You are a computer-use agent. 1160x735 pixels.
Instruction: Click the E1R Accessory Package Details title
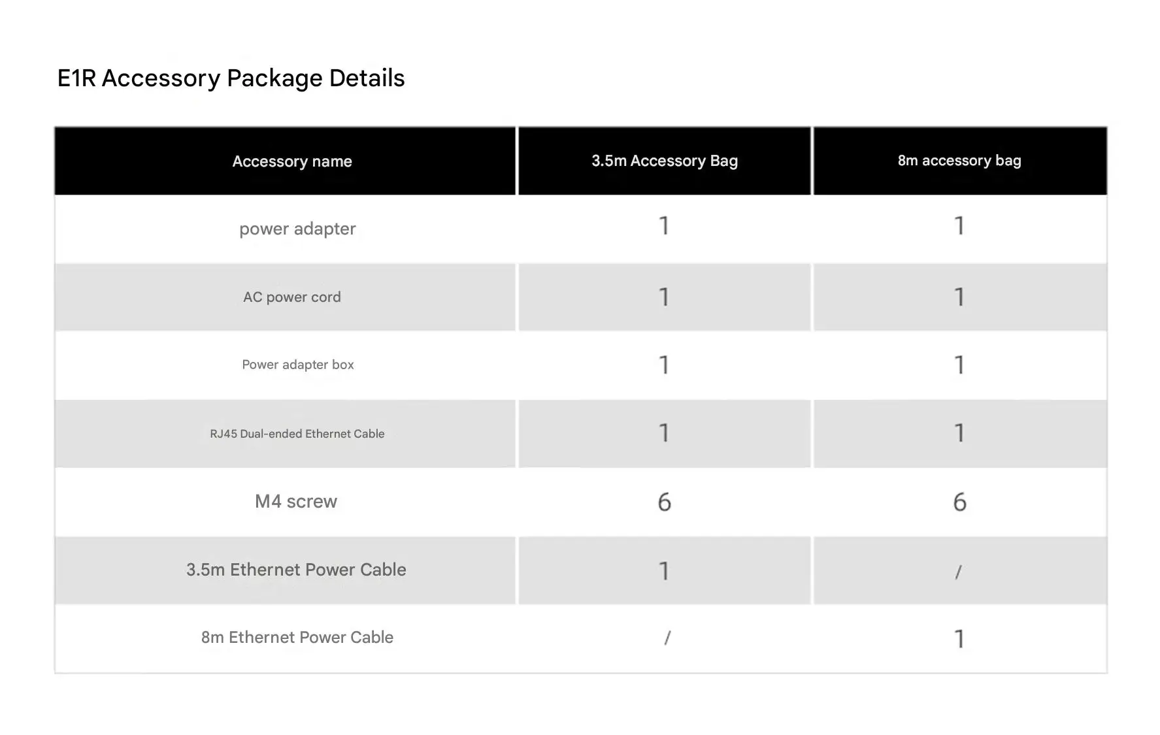click(x=231, y=78)
